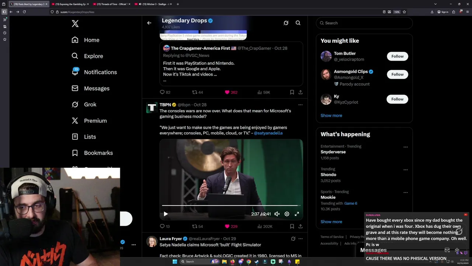This screenshot has height=266, width=472.
Task: Open Grok from the sidebar
Action: point(84,105)
